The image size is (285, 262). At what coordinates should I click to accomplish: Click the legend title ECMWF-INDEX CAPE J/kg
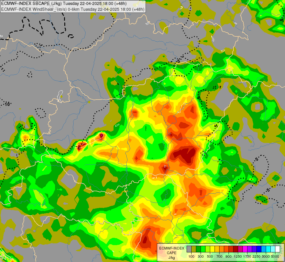(x=171, y=253)
